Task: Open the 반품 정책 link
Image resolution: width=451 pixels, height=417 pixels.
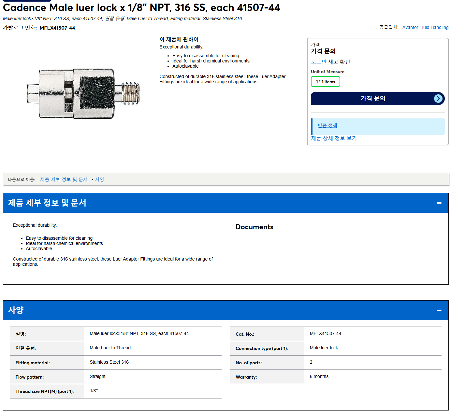Action: 327,126
